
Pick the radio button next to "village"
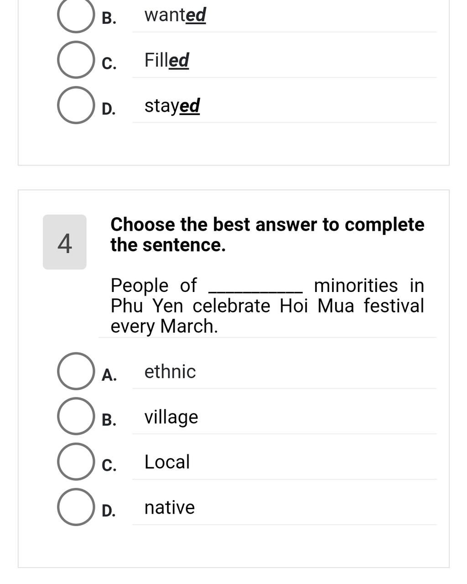click(x=76, y=416)
